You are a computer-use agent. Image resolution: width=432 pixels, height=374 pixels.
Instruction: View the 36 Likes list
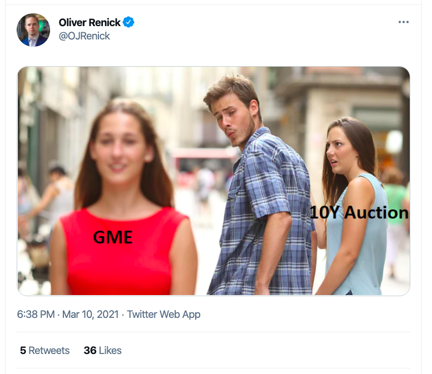click(x=102, y=350)
